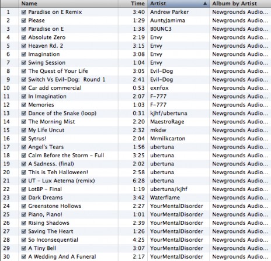Click the artist B0UNC3

coord(161,29)
